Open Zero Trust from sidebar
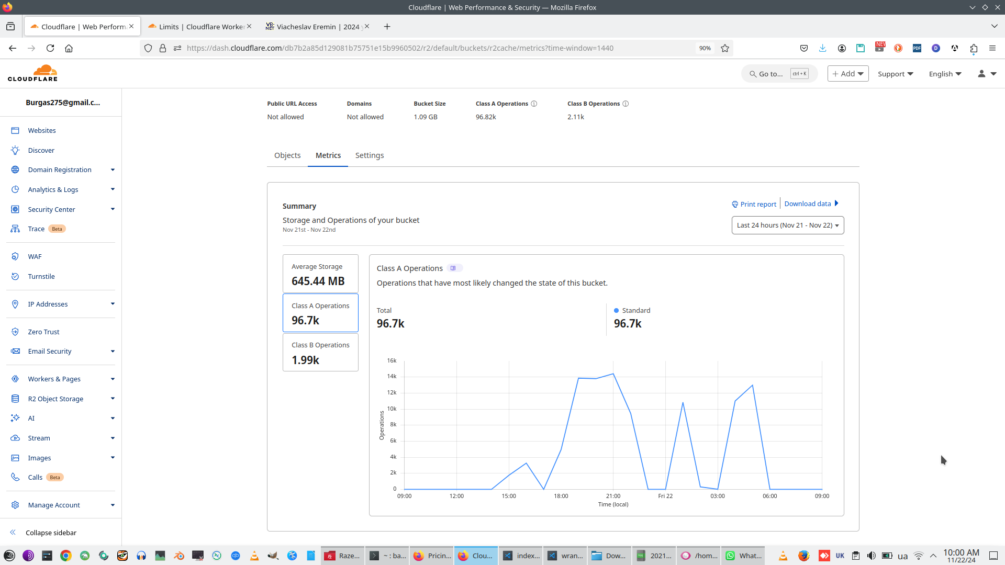The width and height of the screenshot is (1005, 565). tap(43, 332)
